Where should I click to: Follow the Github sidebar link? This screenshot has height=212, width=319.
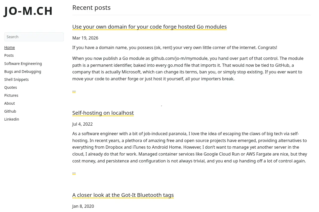pyautogui.click(x=10, y=111)
